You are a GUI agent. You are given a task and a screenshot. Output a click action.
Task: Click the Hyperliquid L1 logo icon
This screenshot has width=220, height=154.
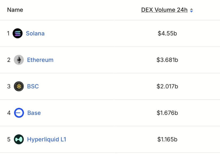(19, 139)
